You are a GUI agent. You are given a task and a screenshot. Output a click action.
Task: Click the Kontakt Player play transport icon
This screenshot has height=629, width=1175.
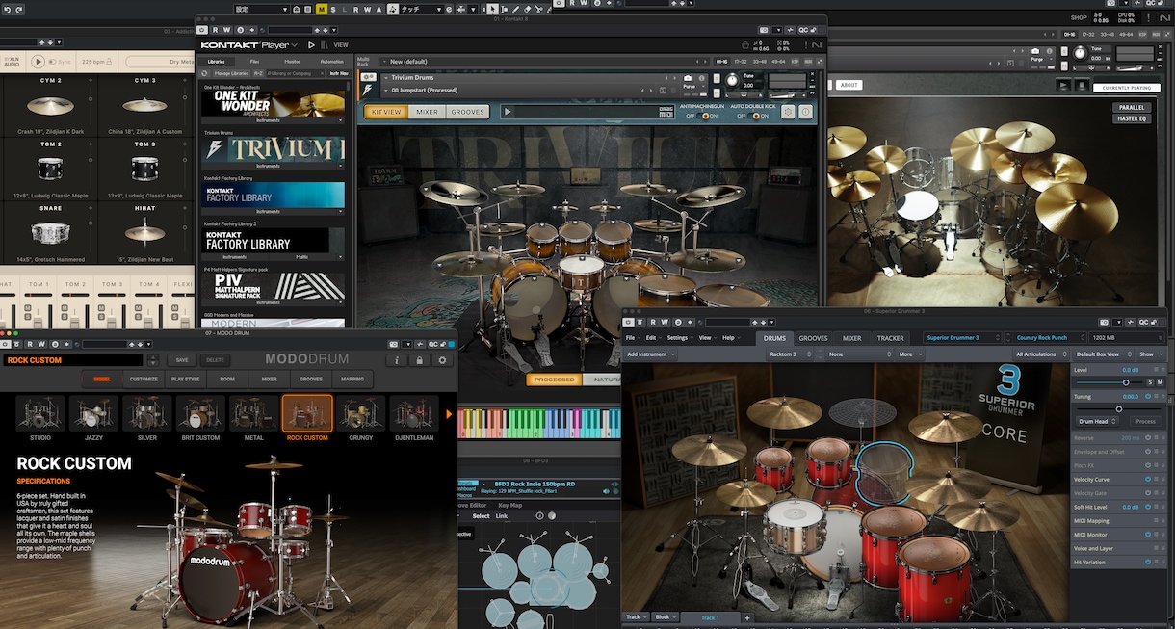(x=311, y=44)
